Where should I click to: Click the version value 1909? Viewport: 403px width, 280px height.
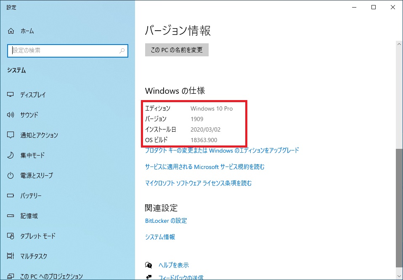(197, 119)
